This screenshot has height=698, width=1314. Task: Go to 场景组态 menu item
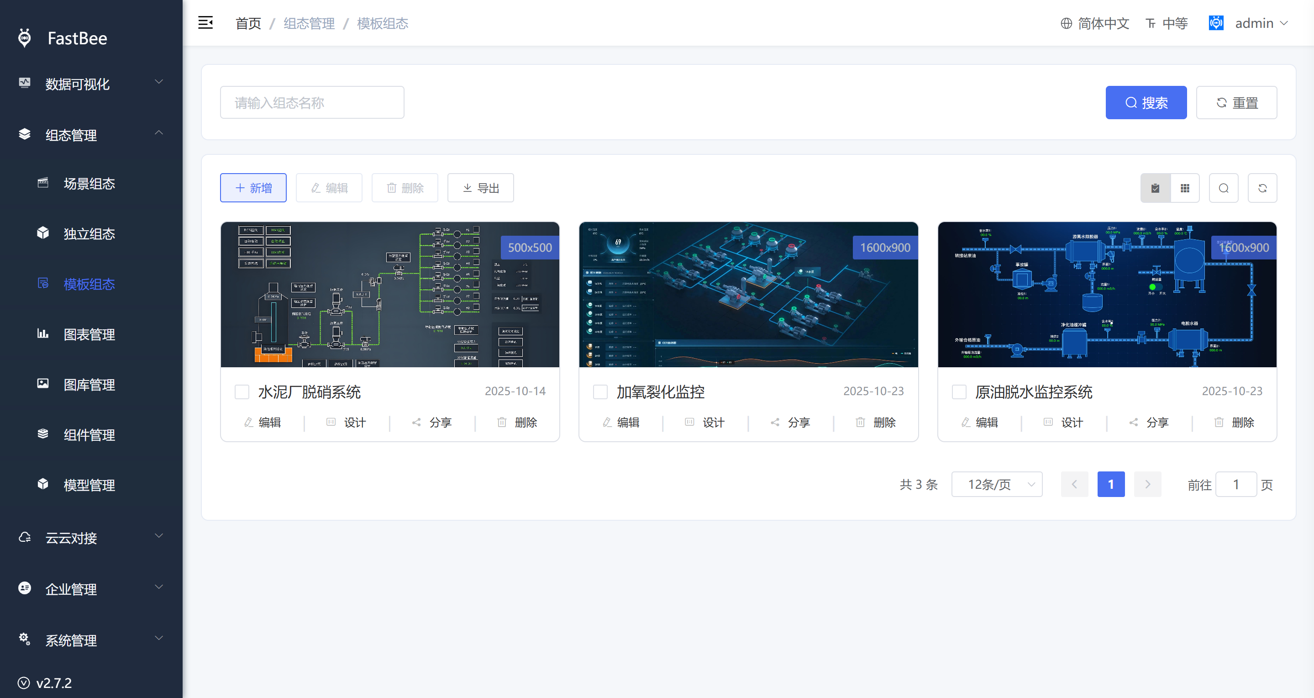[x=89, y=183]
